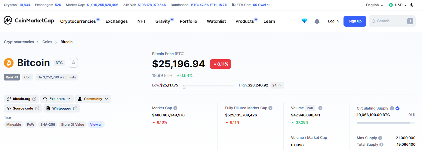
Task: Click the On 3,252,790 watchlists badge
Action: 57,77
